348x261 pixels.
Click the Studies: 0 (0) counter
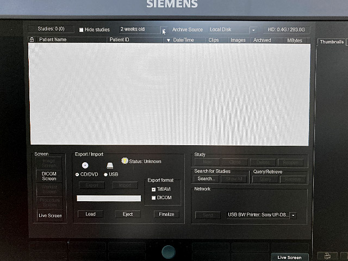tap(51, 29)
